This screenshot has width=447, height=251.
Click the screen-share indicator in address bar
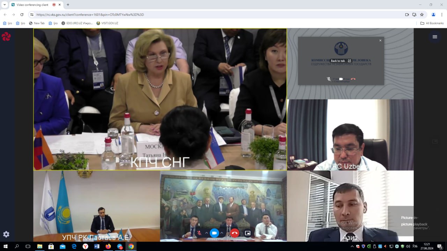point(415,15)
